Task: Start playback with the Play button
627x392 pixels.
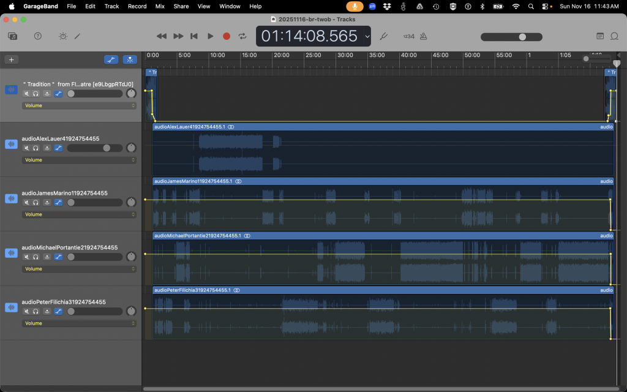Action: click(x=211, y=36)
